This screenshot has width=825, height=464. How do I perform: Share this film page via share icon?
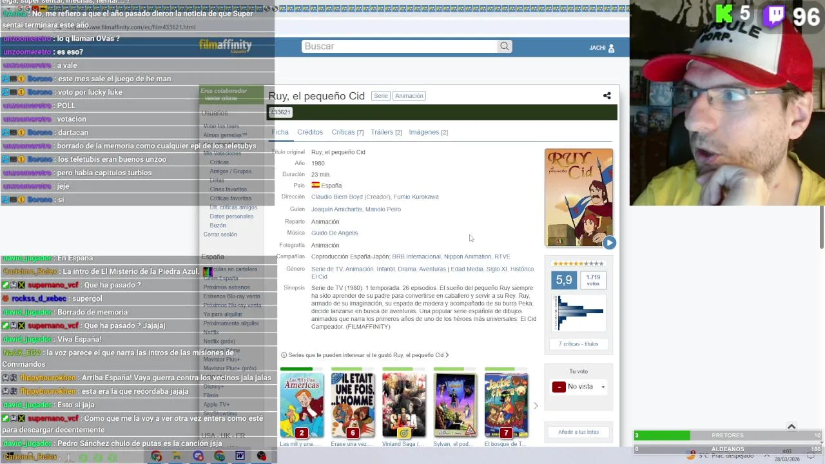[607, 96]
